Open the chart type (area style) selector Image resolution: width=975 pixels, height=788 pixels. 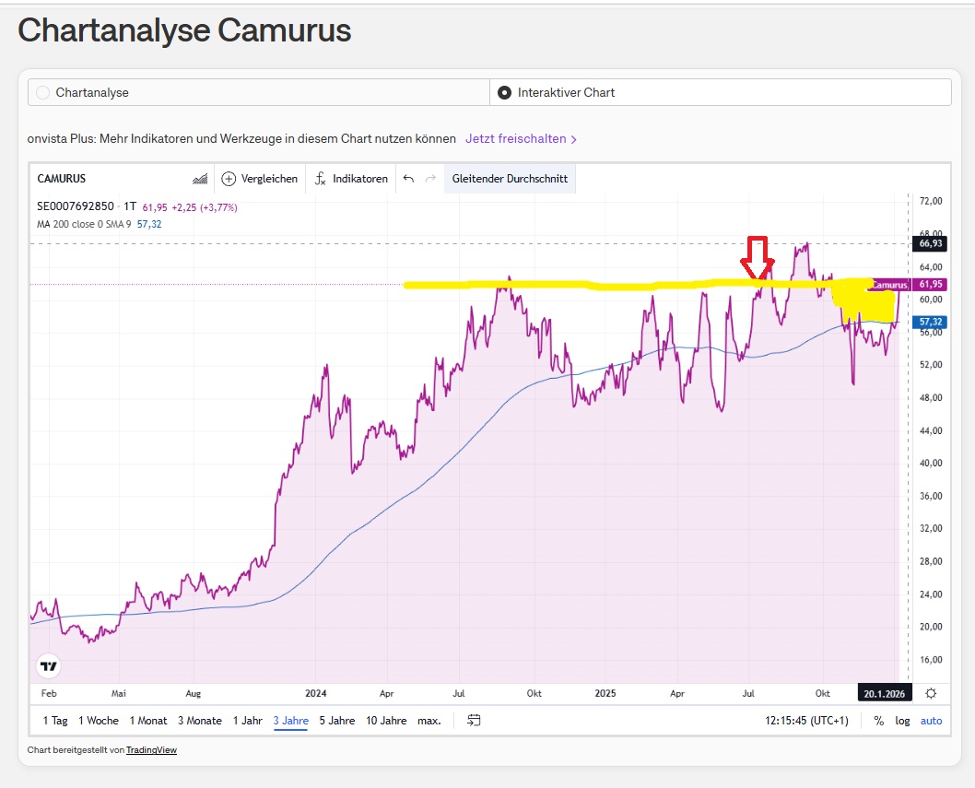click(199, 179)
